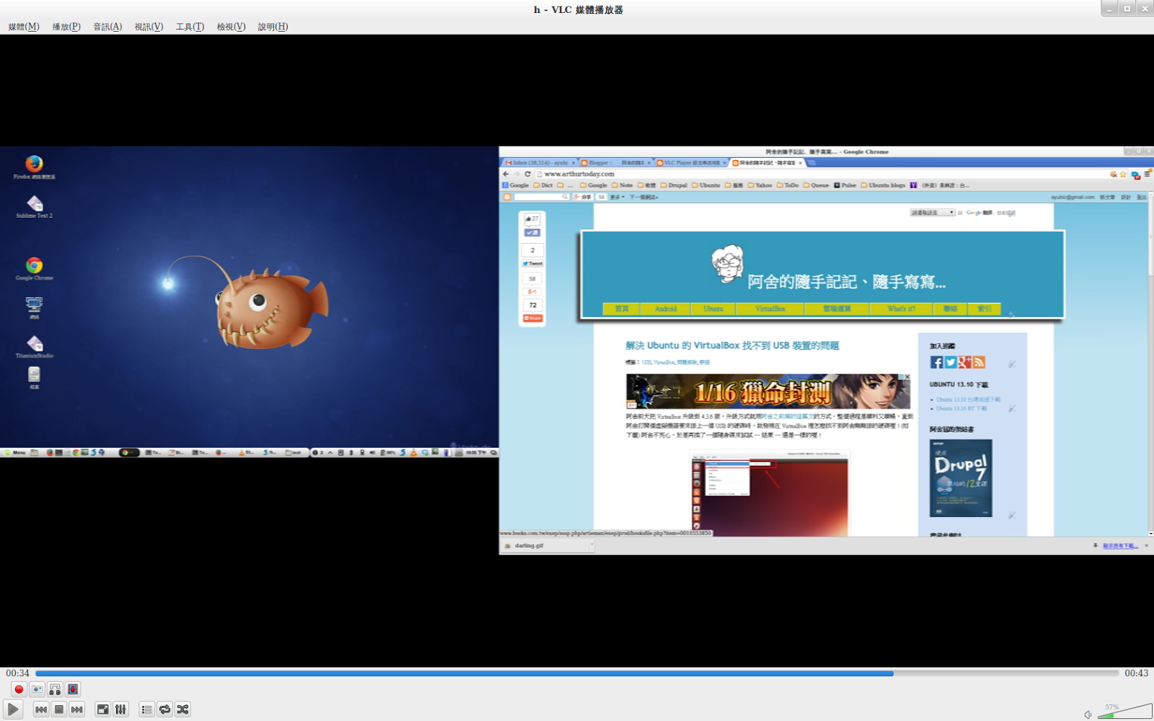This screenshot has height=721, width=1154.
Task: Skip to the next media item
Action: pos(76,709)
